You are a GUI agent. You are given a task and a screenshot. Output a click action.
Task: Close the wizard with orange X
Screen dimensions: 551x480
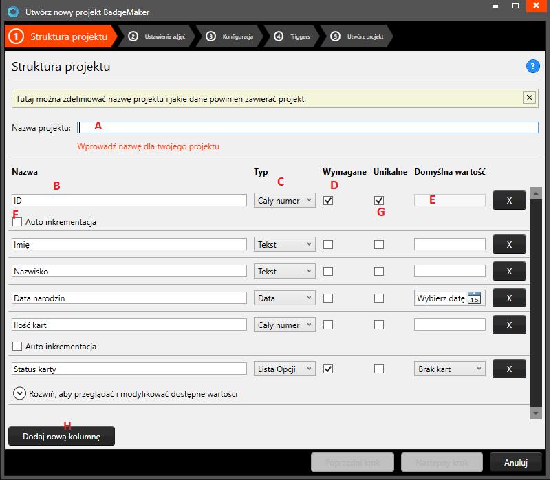click(x=536, y=6)
